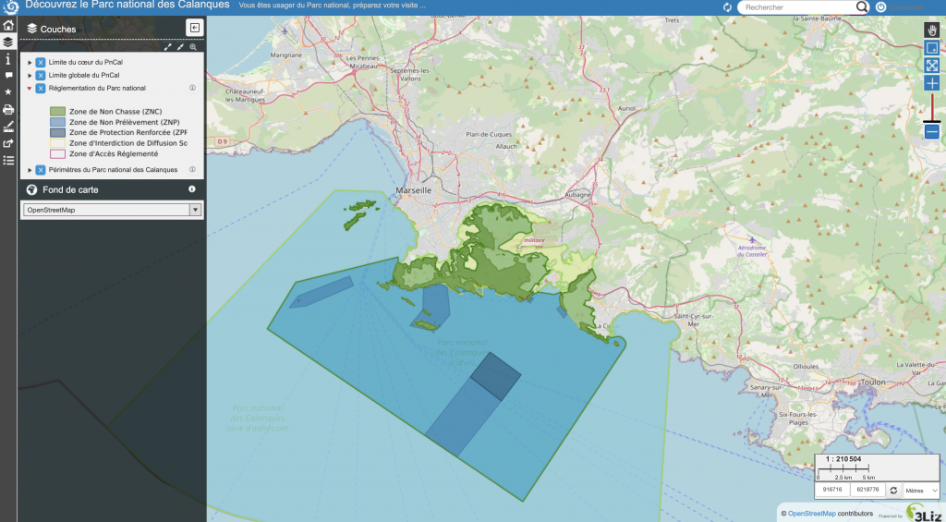
Task: Toggle the Limite du cœur du PnCal layer
Action: tap(41, 62)
